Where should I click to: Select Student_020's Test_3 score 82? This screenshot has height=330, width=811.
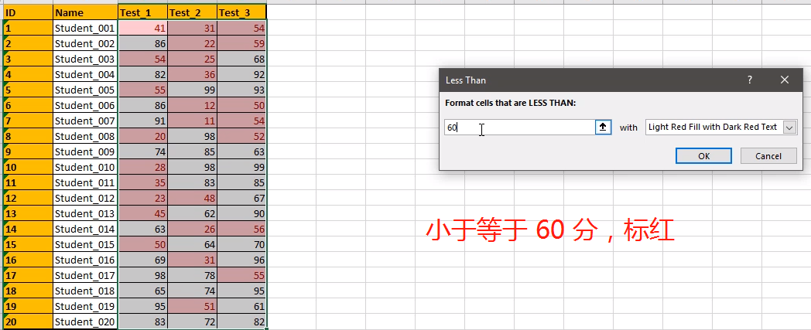tap(242, 321)
